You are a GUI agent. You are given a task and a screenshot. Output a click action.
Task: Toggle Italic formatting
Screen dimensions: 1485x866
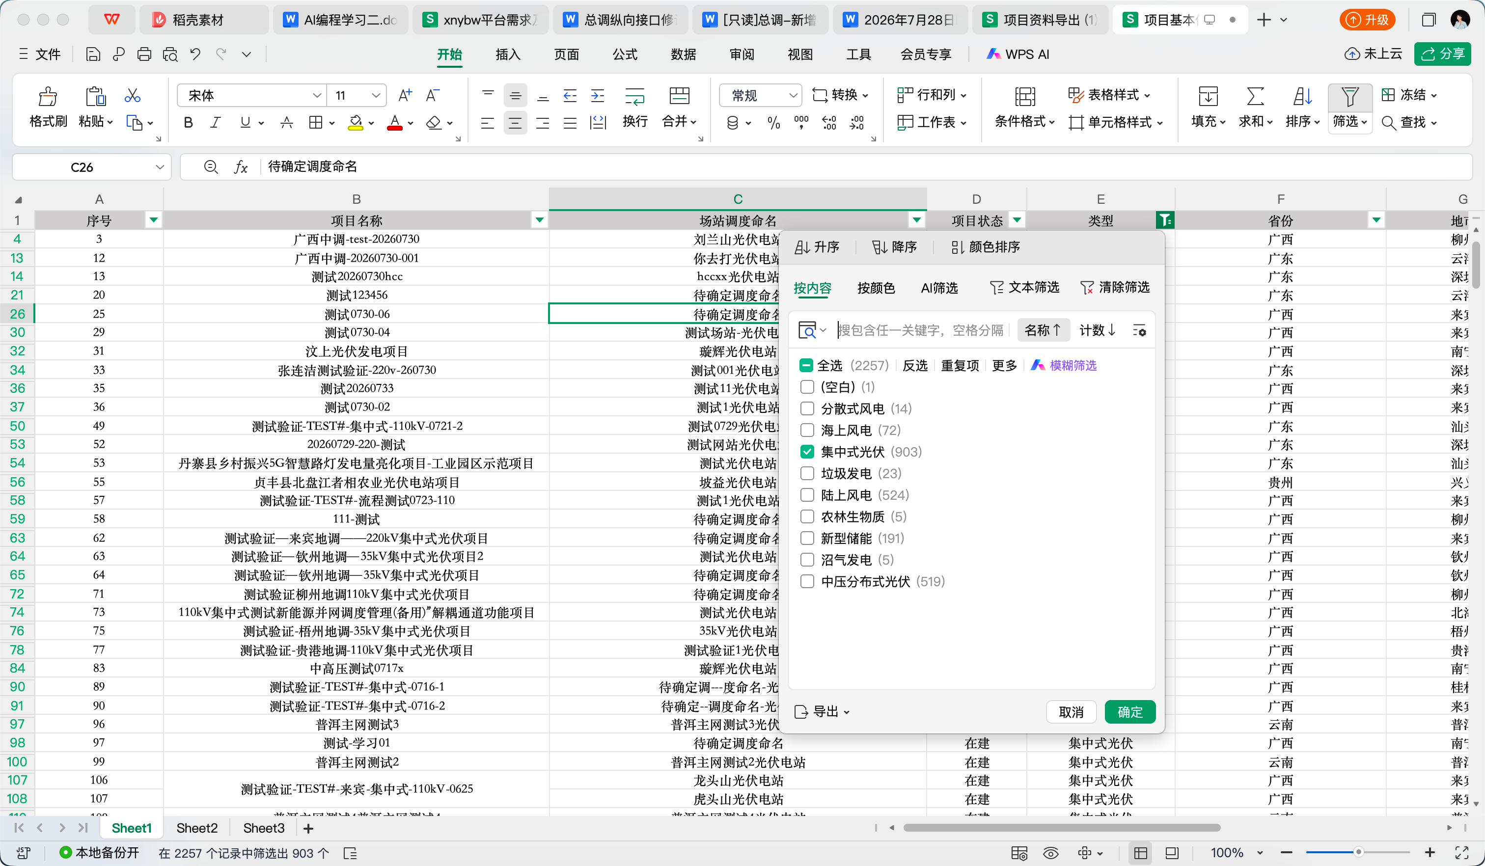point(216,123)
